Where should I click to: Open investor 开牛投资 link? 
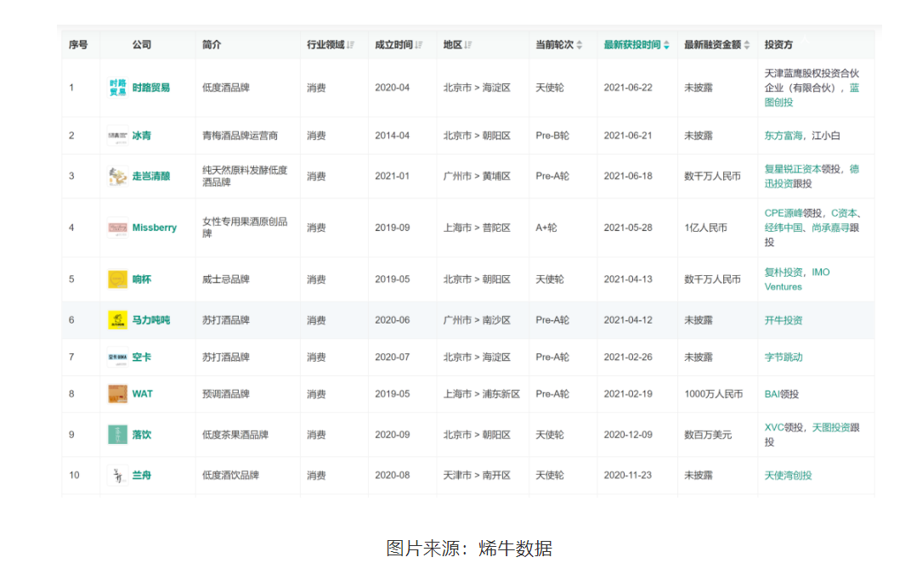click(x=783, y=320)
